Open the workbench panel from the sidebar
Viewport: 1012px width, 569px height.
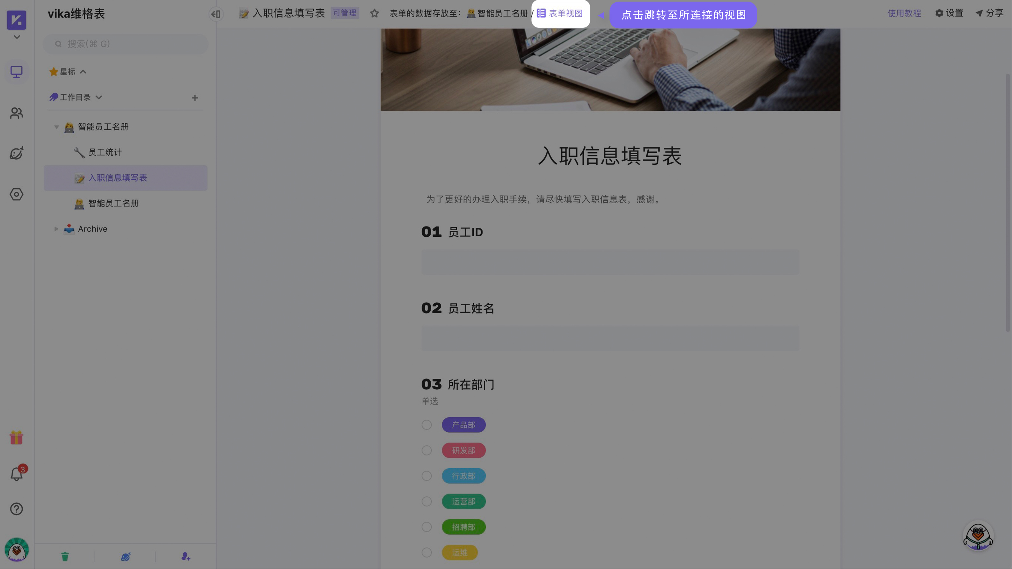click(x=17, y=72)
